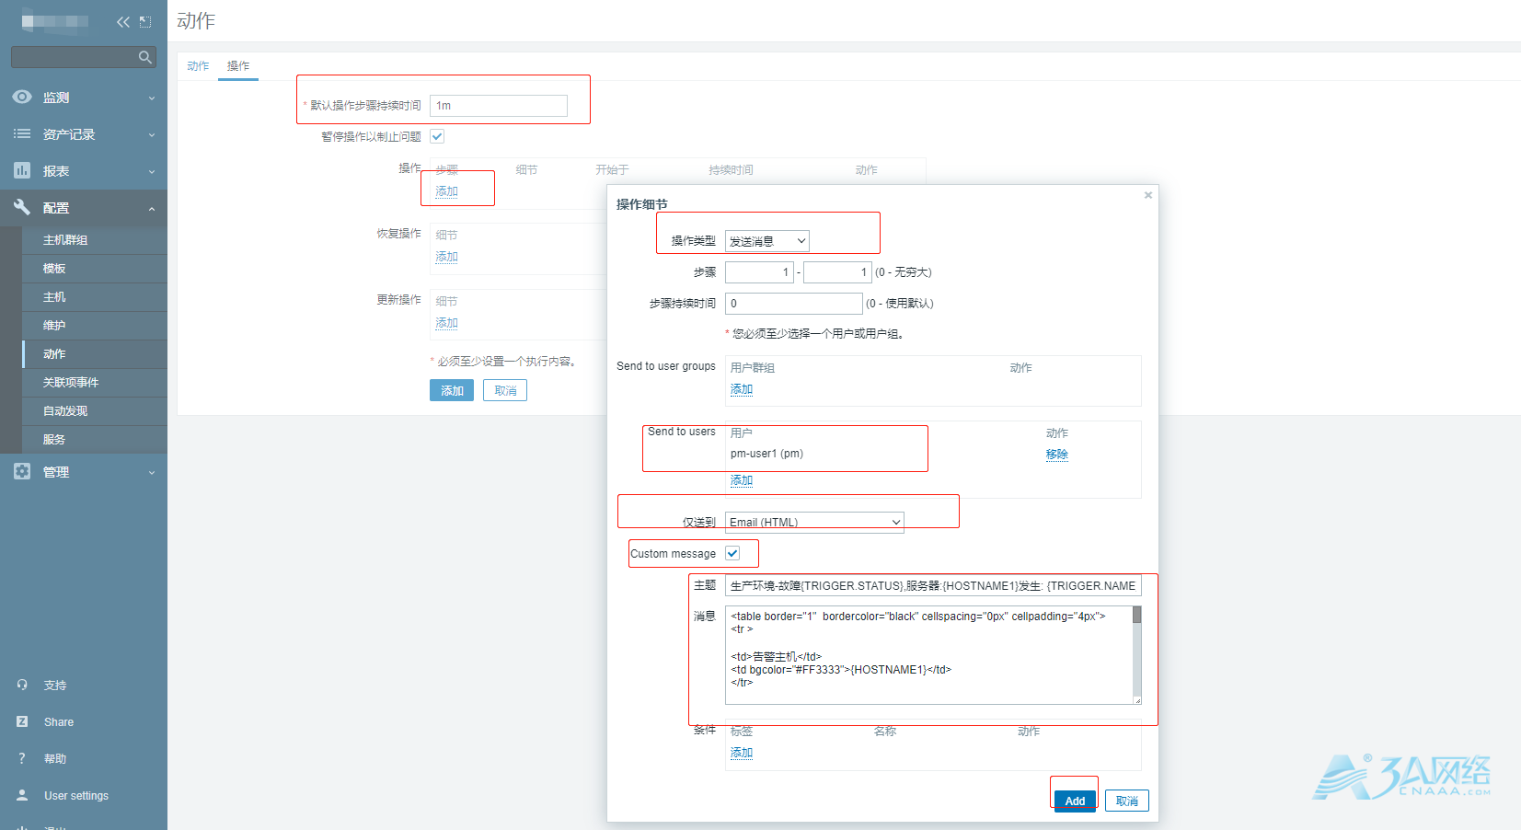Click the 帮助 question mark icon

click(22, 758)
